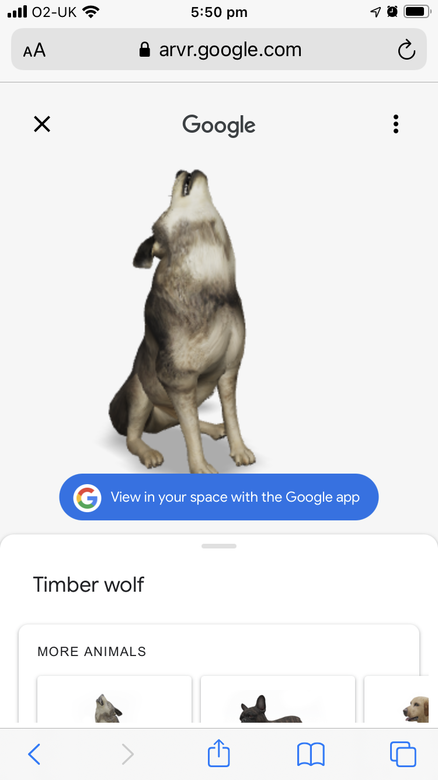Viewport: 438px width, 780px height.
Task: Open the AA text size reader menu
Action: [x=34, y=50]
